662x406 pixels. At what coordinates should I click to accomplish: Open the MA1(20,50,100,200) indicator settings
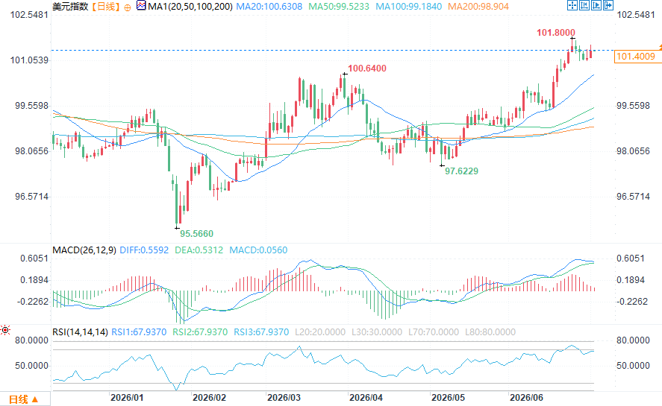[x=190, y=6]
